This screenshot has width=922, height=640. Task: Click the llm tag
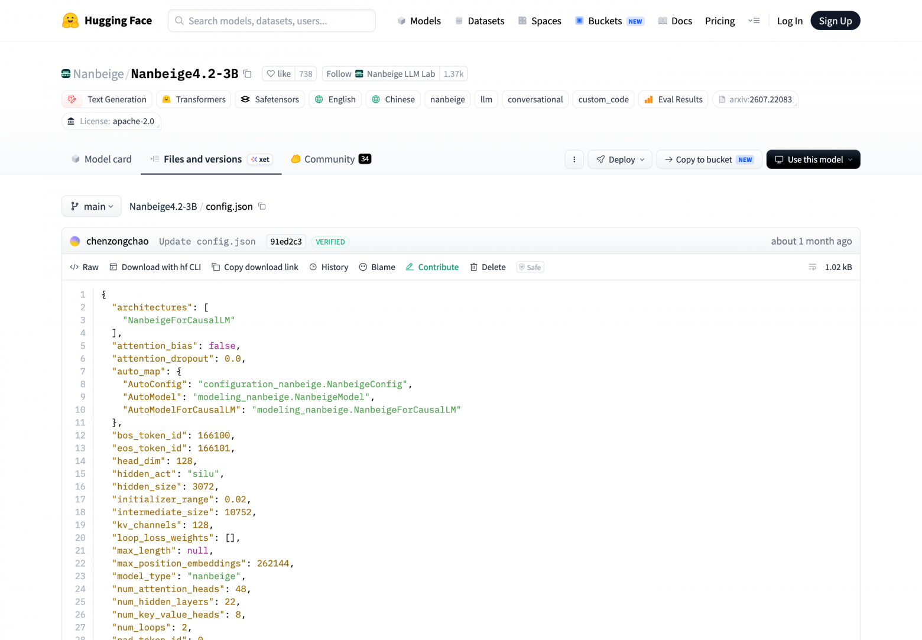coord(486,99)
